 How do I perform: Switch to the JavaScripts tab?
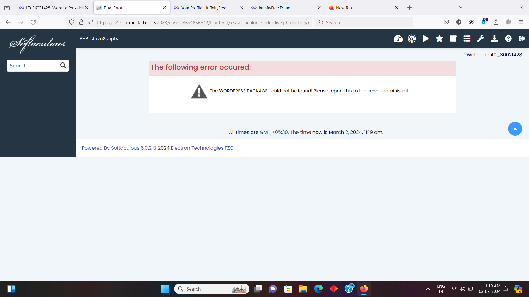[x=105, y=39]
